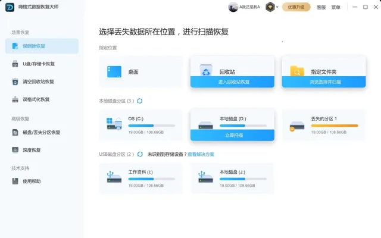The width and height of the screenshot is (381, 238).
Task: Select the 本地磁盘 (J:) label
Action: (232, 172)
